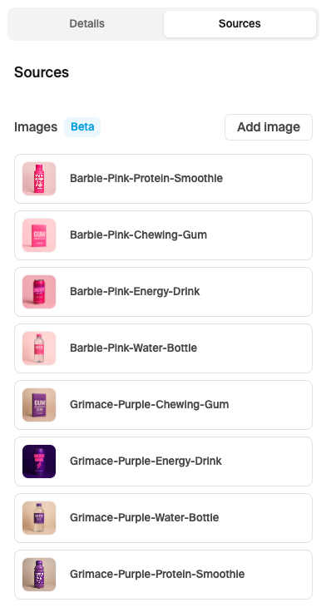The width and height of the screenshot is (326, 612).
Task: Open the Barbie-Pink-Protein-Smoothie item
Action: tap(163, 179)
